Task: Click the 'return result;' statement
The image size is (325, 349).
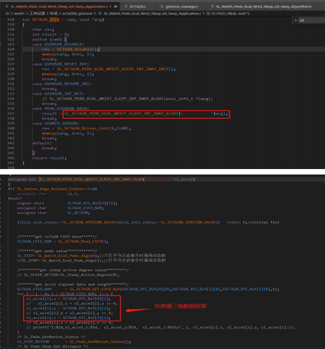Action: coord(49,158)
